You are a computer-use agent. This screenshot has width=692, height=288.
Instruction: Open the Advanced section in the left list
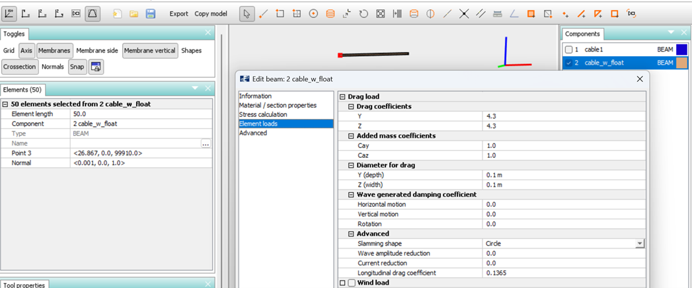click(253, 133)
